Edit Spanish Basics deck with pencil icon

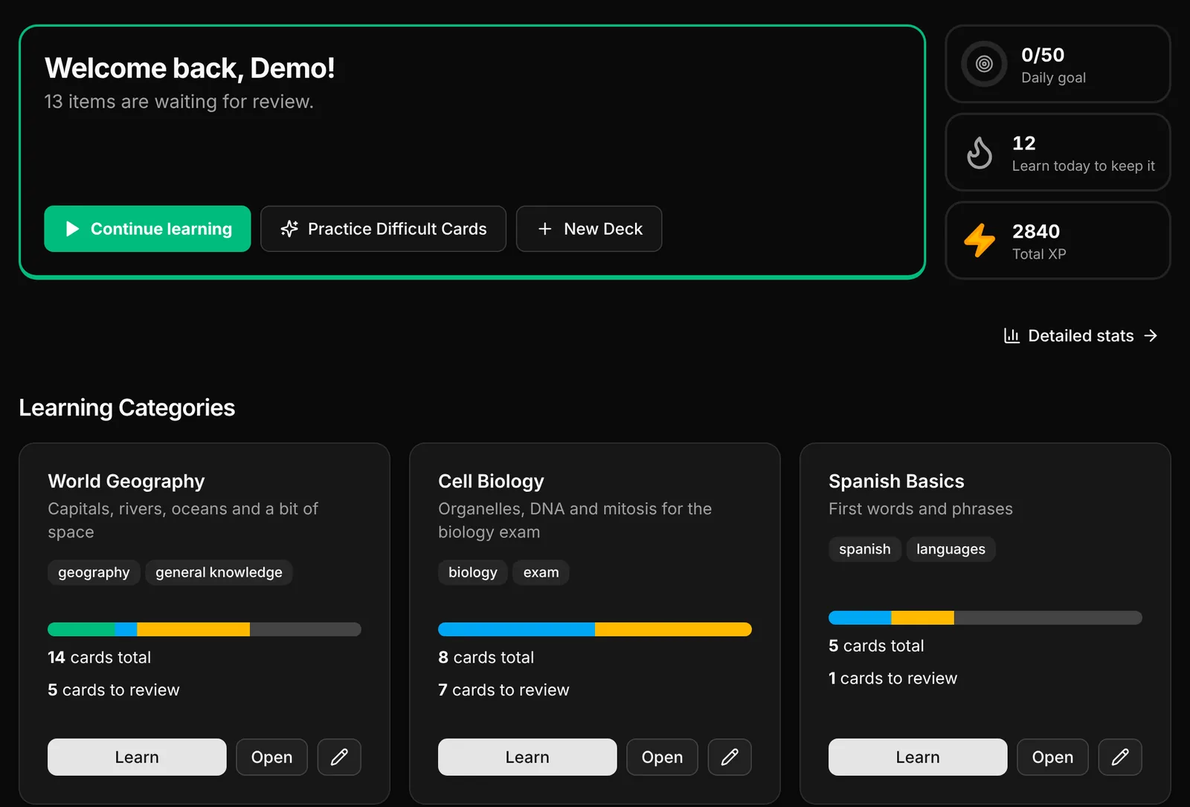[x=1120, y=757]
